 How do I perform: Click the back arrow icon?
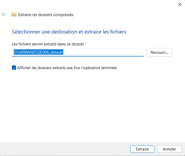[4, 14]
